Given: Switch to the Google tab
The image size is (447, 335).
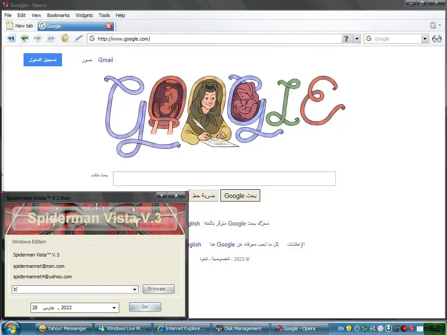Looking at the screenshot, I should (x=76, y=26).
